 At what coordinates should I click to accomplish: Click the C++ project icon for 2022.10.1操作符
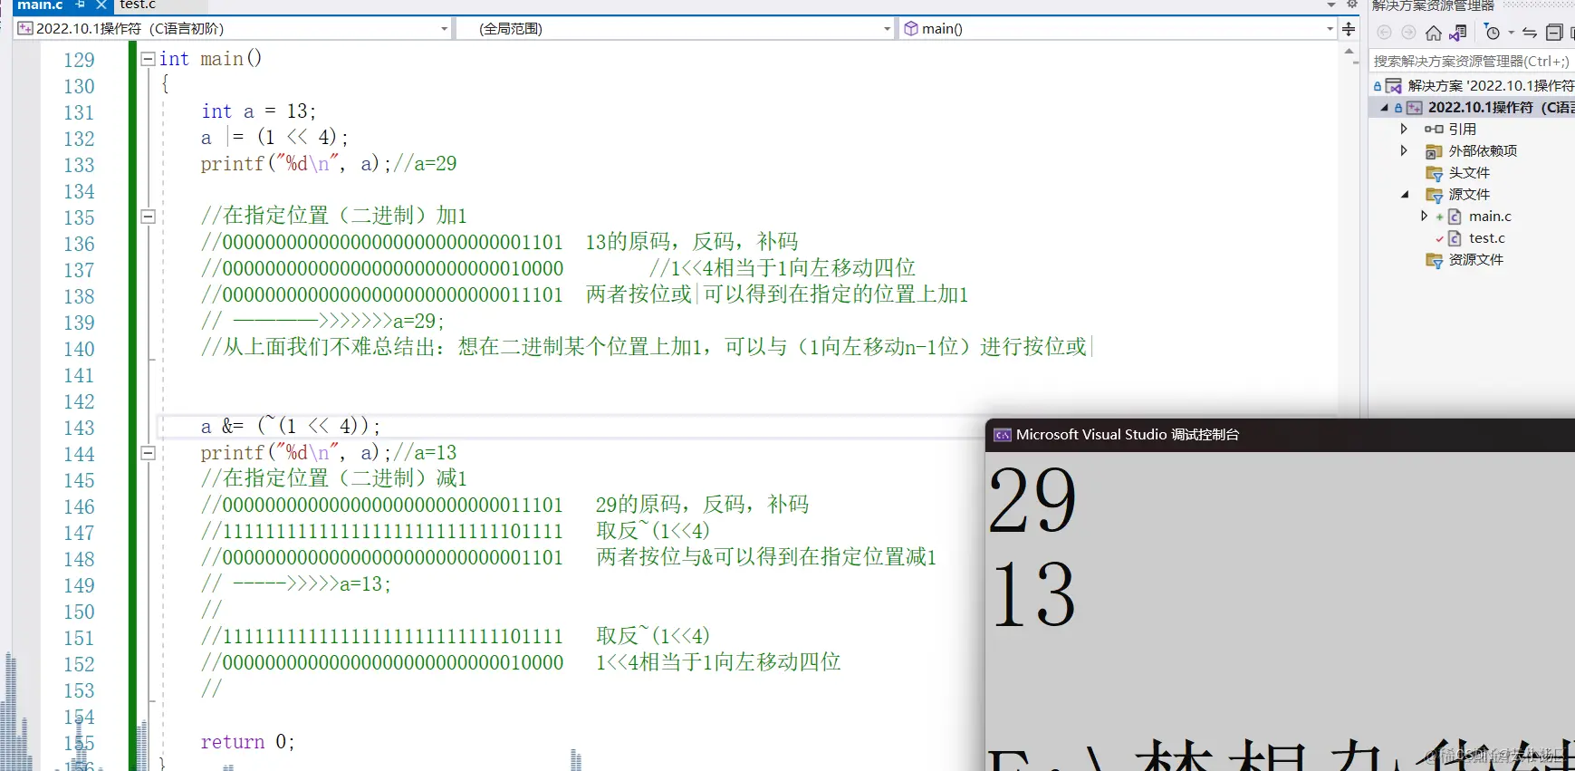1414,108
